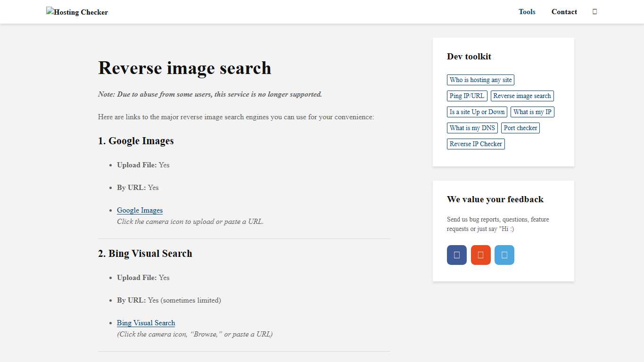Click the orange feedback icon
The height and width of the screenshot is (362, 644).
480,255
